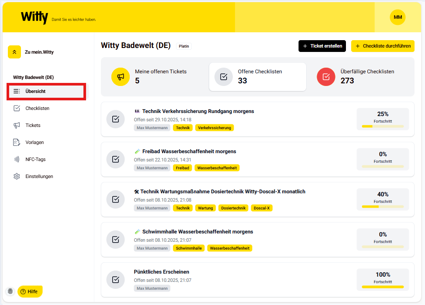The height and width of the screenshot is (305, 425).
Task: Click 'Offen seit 22.10.2025, 14:31' text
Action: tap(162, 160)
